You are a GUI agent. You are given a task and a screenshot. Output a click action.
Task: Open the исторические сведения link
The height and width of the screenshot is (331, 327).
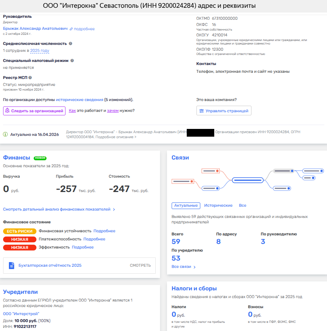[x=79, y=100]
